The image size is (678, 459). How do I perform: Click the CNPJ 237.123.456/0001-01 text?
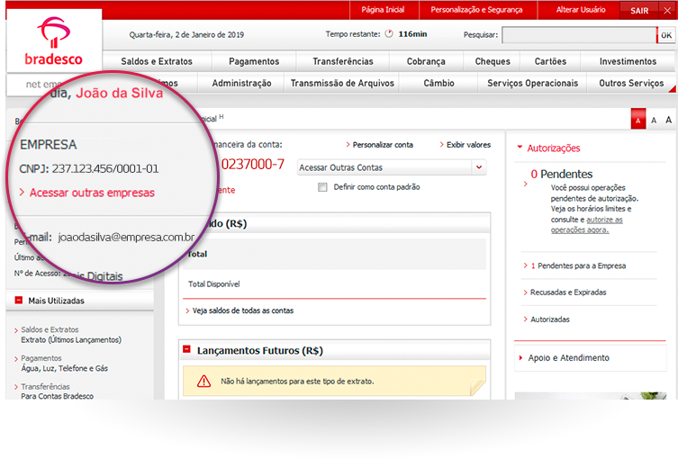coord(89,168)
